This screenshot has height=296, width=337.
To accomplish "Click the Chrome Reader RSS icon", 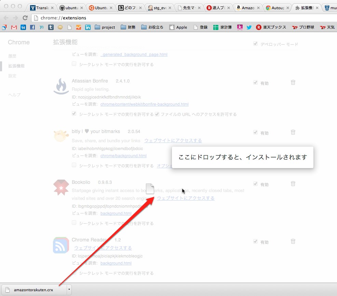I will coord(61,245).
